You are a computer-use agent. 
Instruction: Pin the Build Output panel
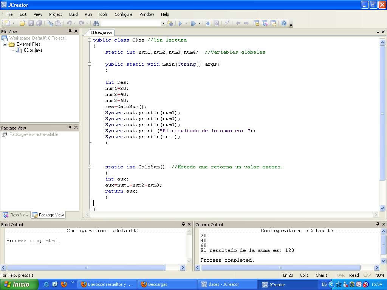click(x=183, y=224)
